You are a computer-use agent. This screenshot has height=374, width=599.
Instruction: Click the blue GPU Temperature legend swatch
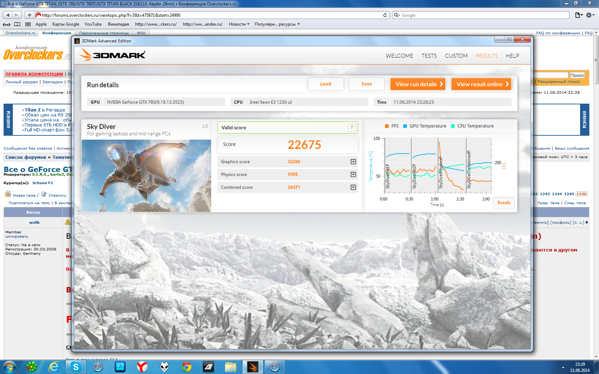click(405, 126)
